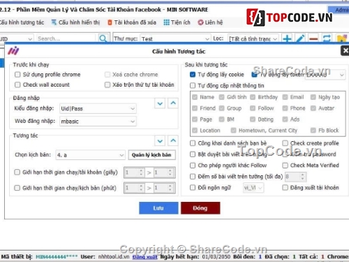
Task: Click nhhtool.id.vn user text
Action: coord(114,256)
